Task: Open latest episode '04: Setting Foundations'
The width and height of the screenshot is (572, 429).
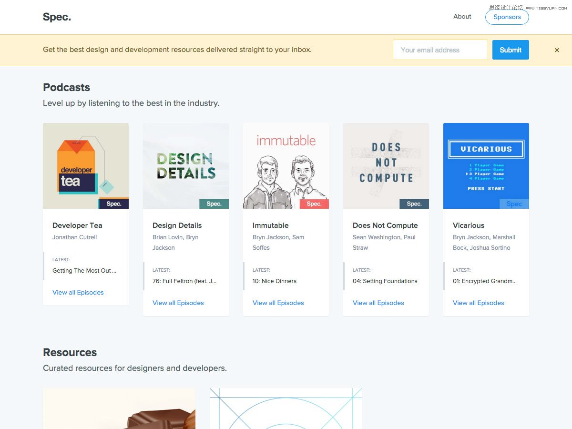Action: [x=385, y=281]
